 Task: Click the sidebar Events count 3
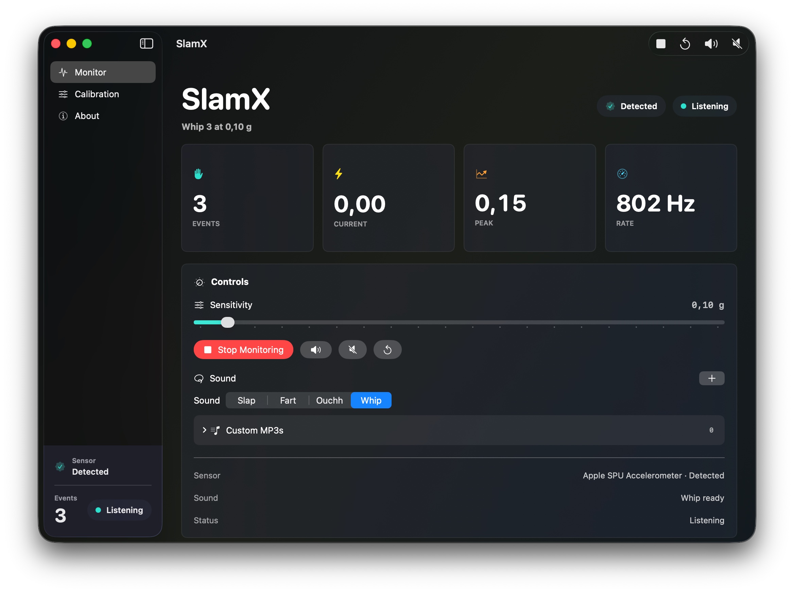(60, 516)
